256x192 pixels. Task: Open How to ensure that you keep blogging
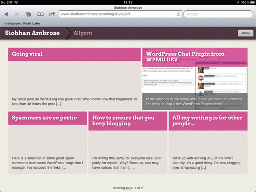pos(123,121)
